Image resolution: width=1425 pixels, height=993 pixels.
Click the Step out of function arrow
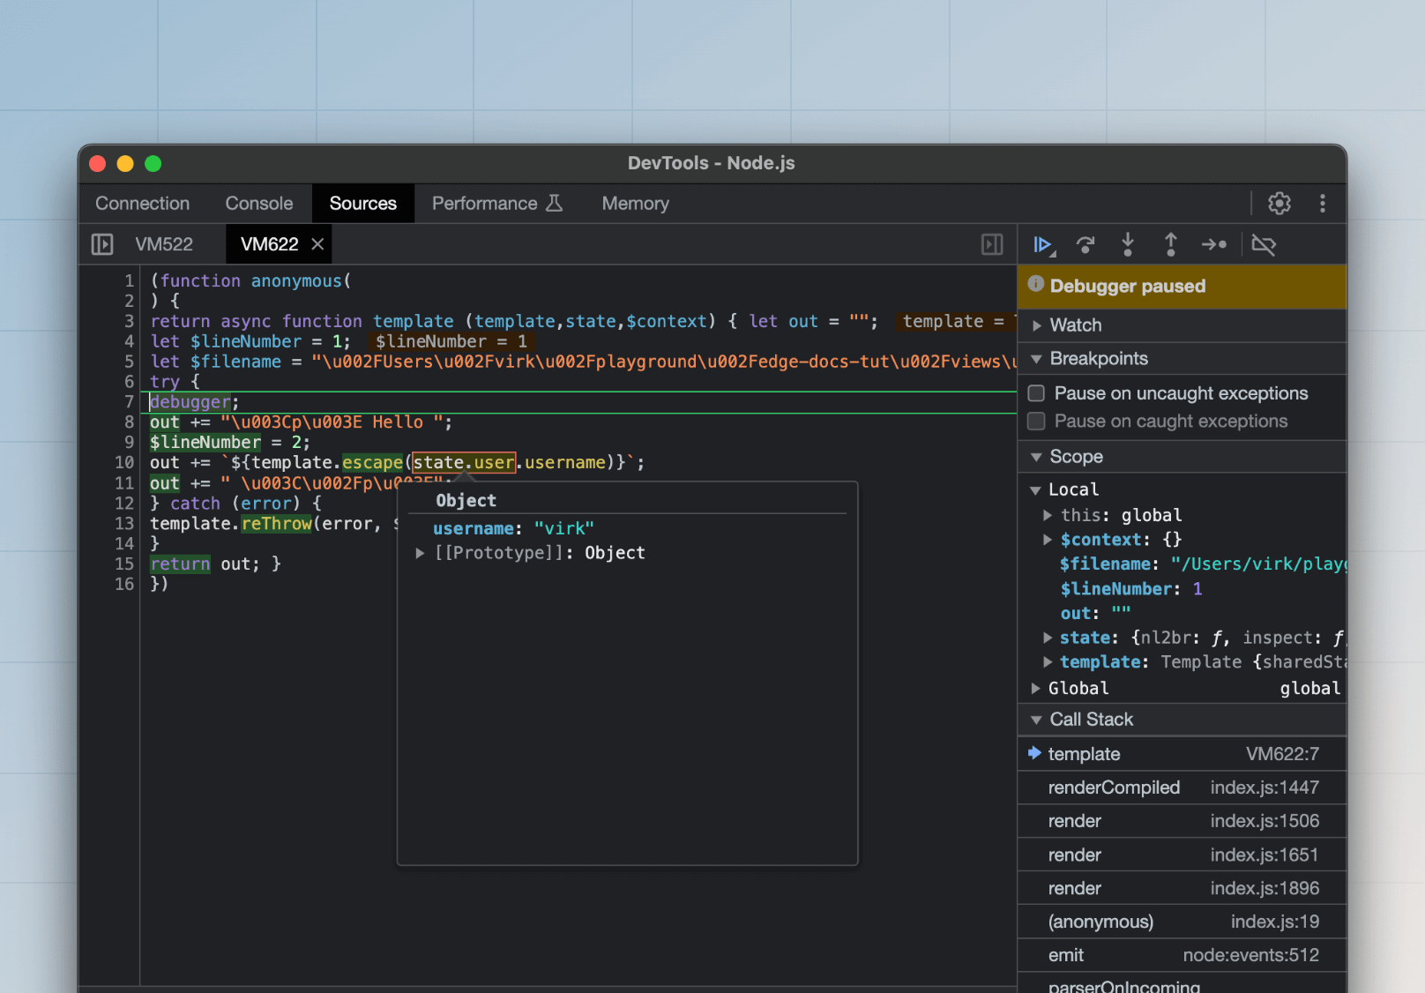click(x=1170, y=245)
